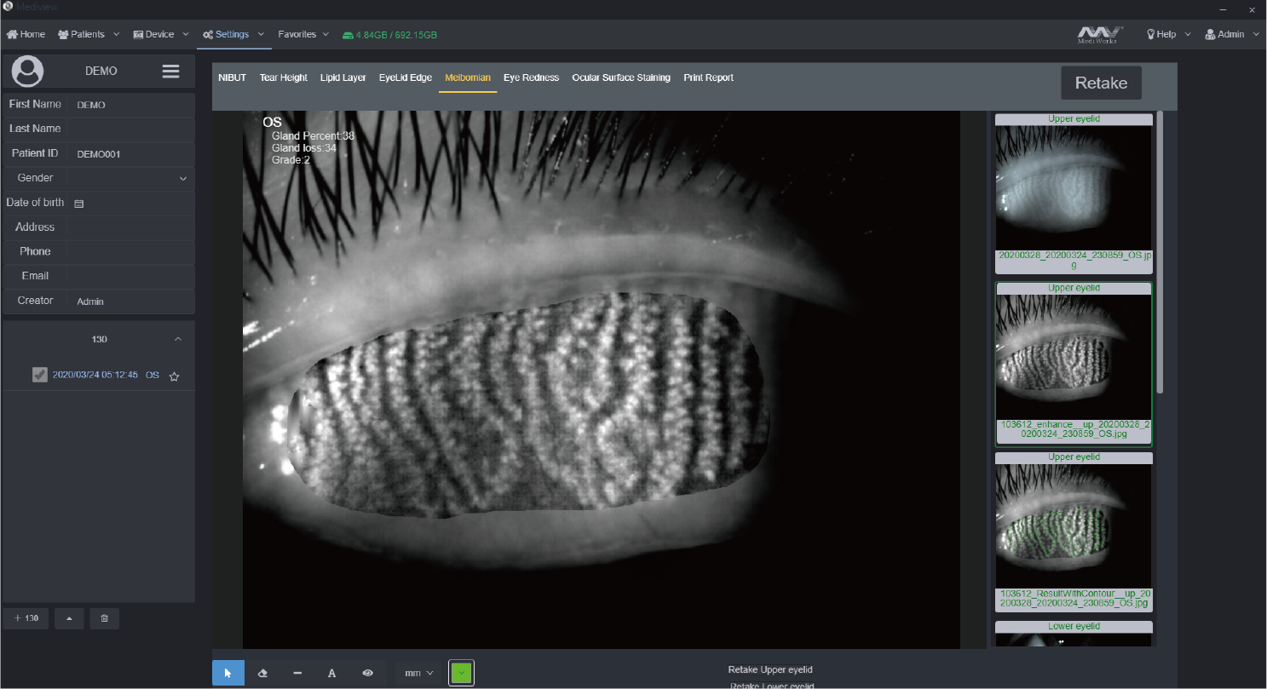
Task: Collapse the 130 record group
Action: click(178, 339)
